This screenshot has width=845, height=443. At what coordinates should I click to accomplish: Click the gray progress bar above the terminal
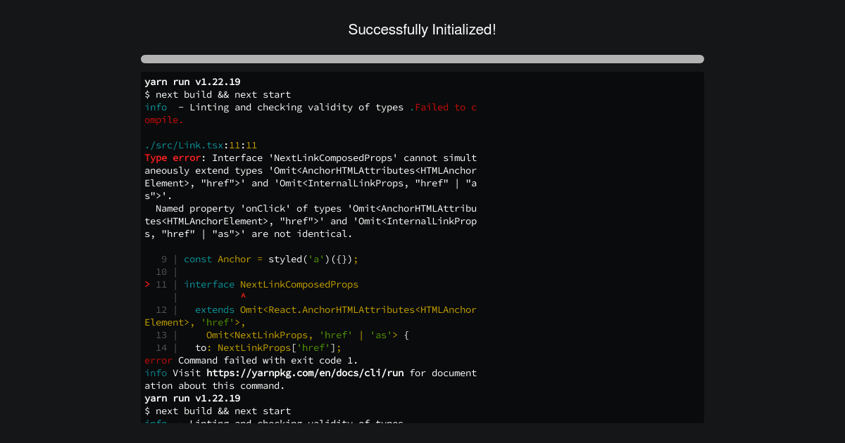(422, 59)
